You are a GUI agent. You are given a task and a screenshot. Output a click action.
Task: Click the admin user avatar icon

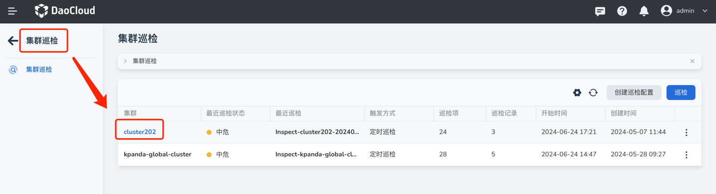point(666,10)
